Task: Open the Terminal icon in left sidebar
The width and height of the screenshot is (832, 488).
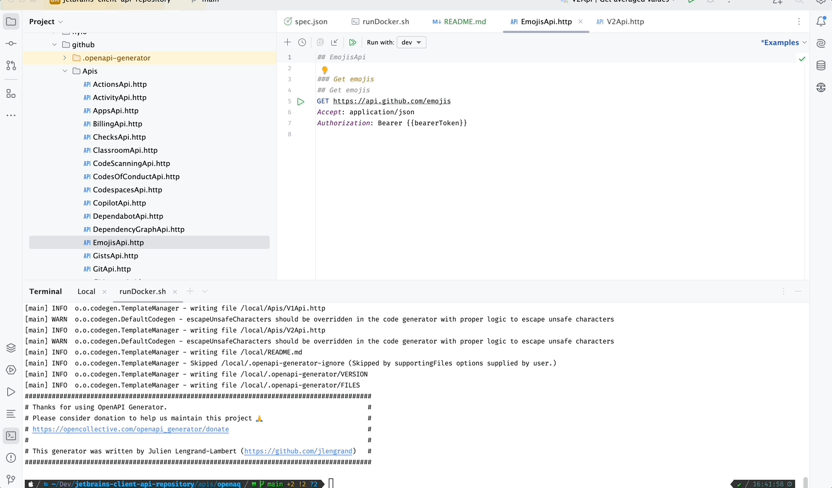Action: [x=11, y=435]
